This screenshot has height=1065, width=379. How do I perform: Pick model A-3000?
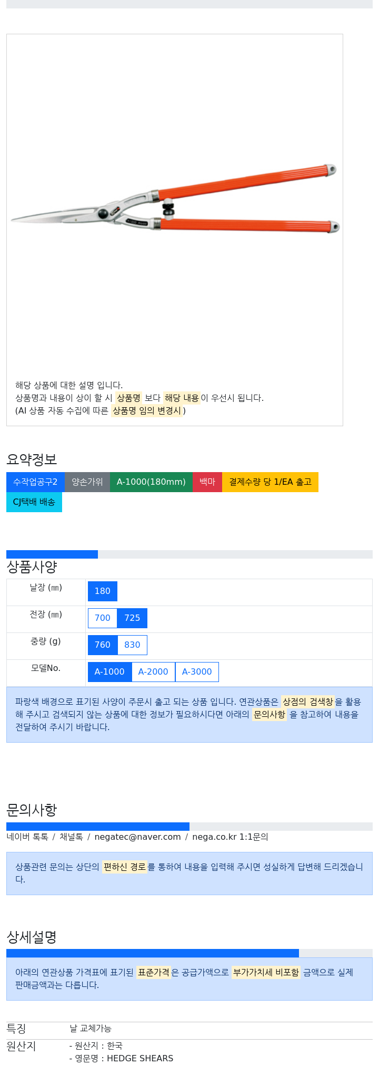pyautogui.click(x=197, y=672)
